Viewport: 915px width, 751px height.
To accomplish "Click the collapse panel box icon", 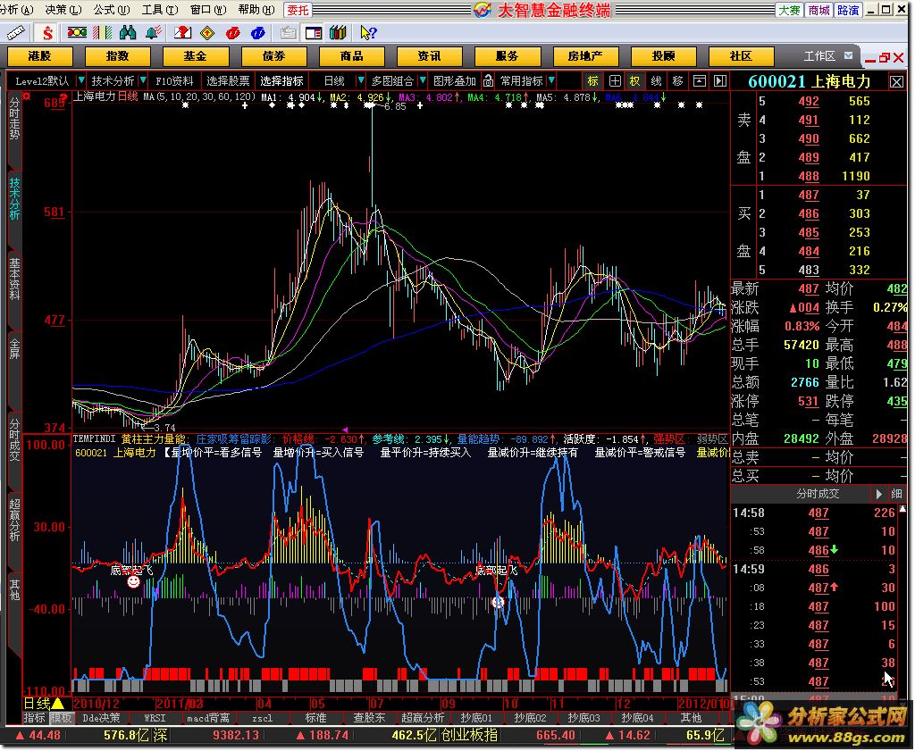I will click(x=699, y=81).
